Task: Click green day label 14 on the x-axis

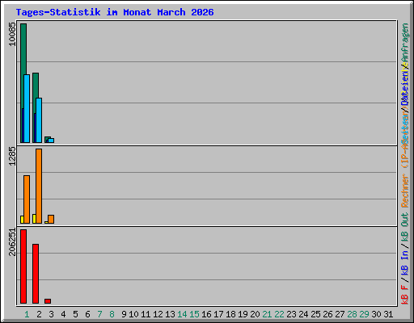Action: (182, 314)
